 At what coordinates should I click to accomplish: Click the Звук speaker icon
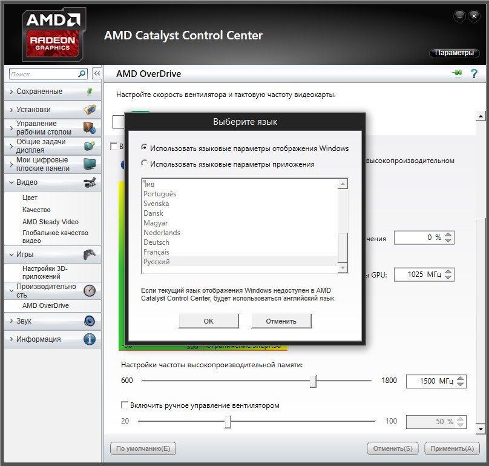point(89,321)
